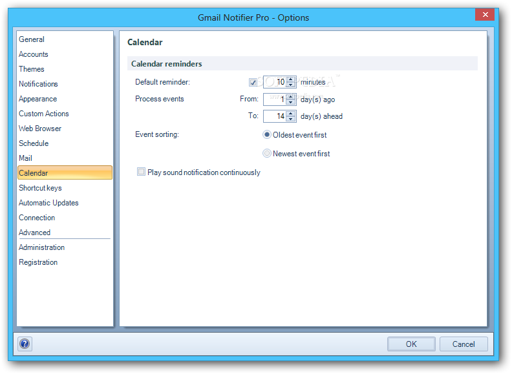This screenshot has height=374, width=512.
Task: Decrease To days ahead value
Action: pyautogui.click(x=291, y=119)
